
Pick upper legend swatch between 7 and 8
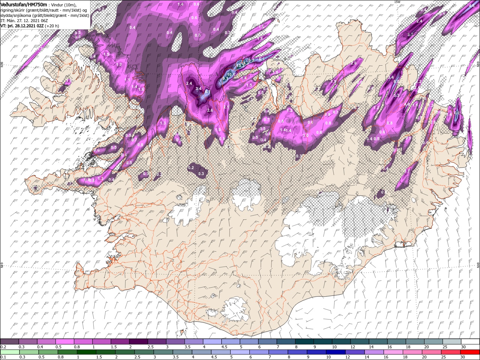click(286, 342)
